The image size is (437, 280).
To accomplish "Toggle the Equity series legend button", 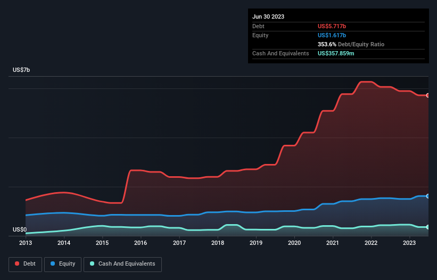I will pyautogui.click(x=63, y=264).
